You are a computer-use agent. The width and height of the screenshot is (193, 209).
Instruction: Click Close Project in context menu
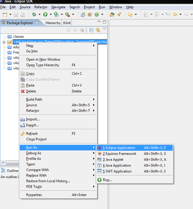click(x=58, y=139)
